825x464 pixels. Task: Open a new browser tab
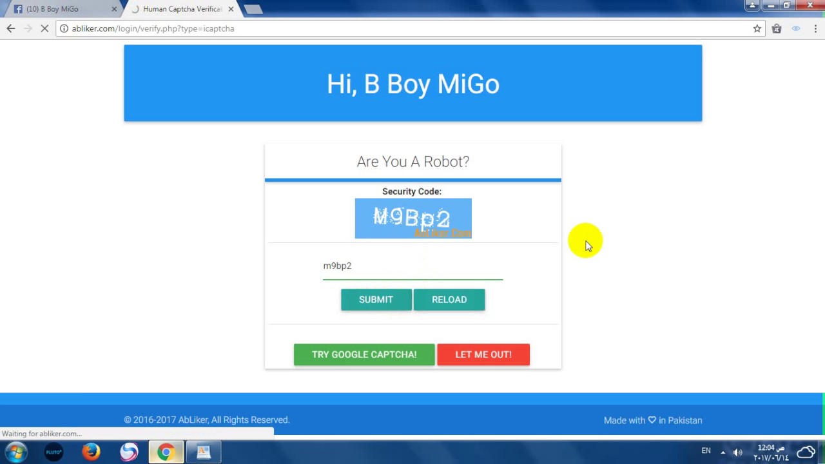point(253,9)
